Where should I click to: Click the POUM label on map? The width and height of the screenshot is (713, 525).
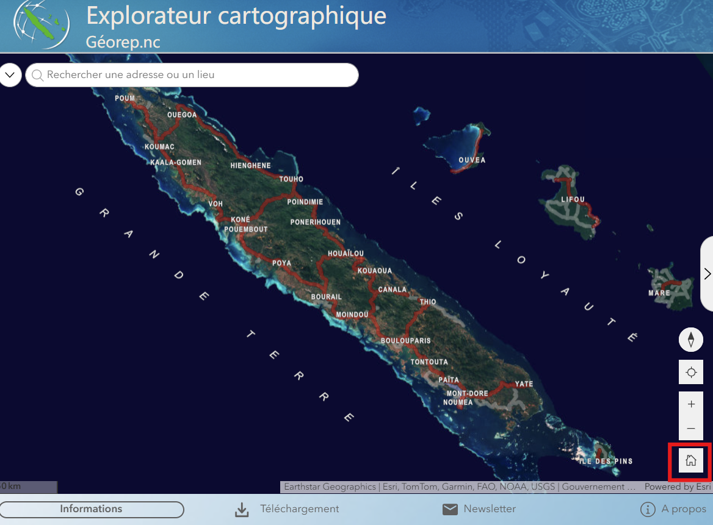point(125,98)
